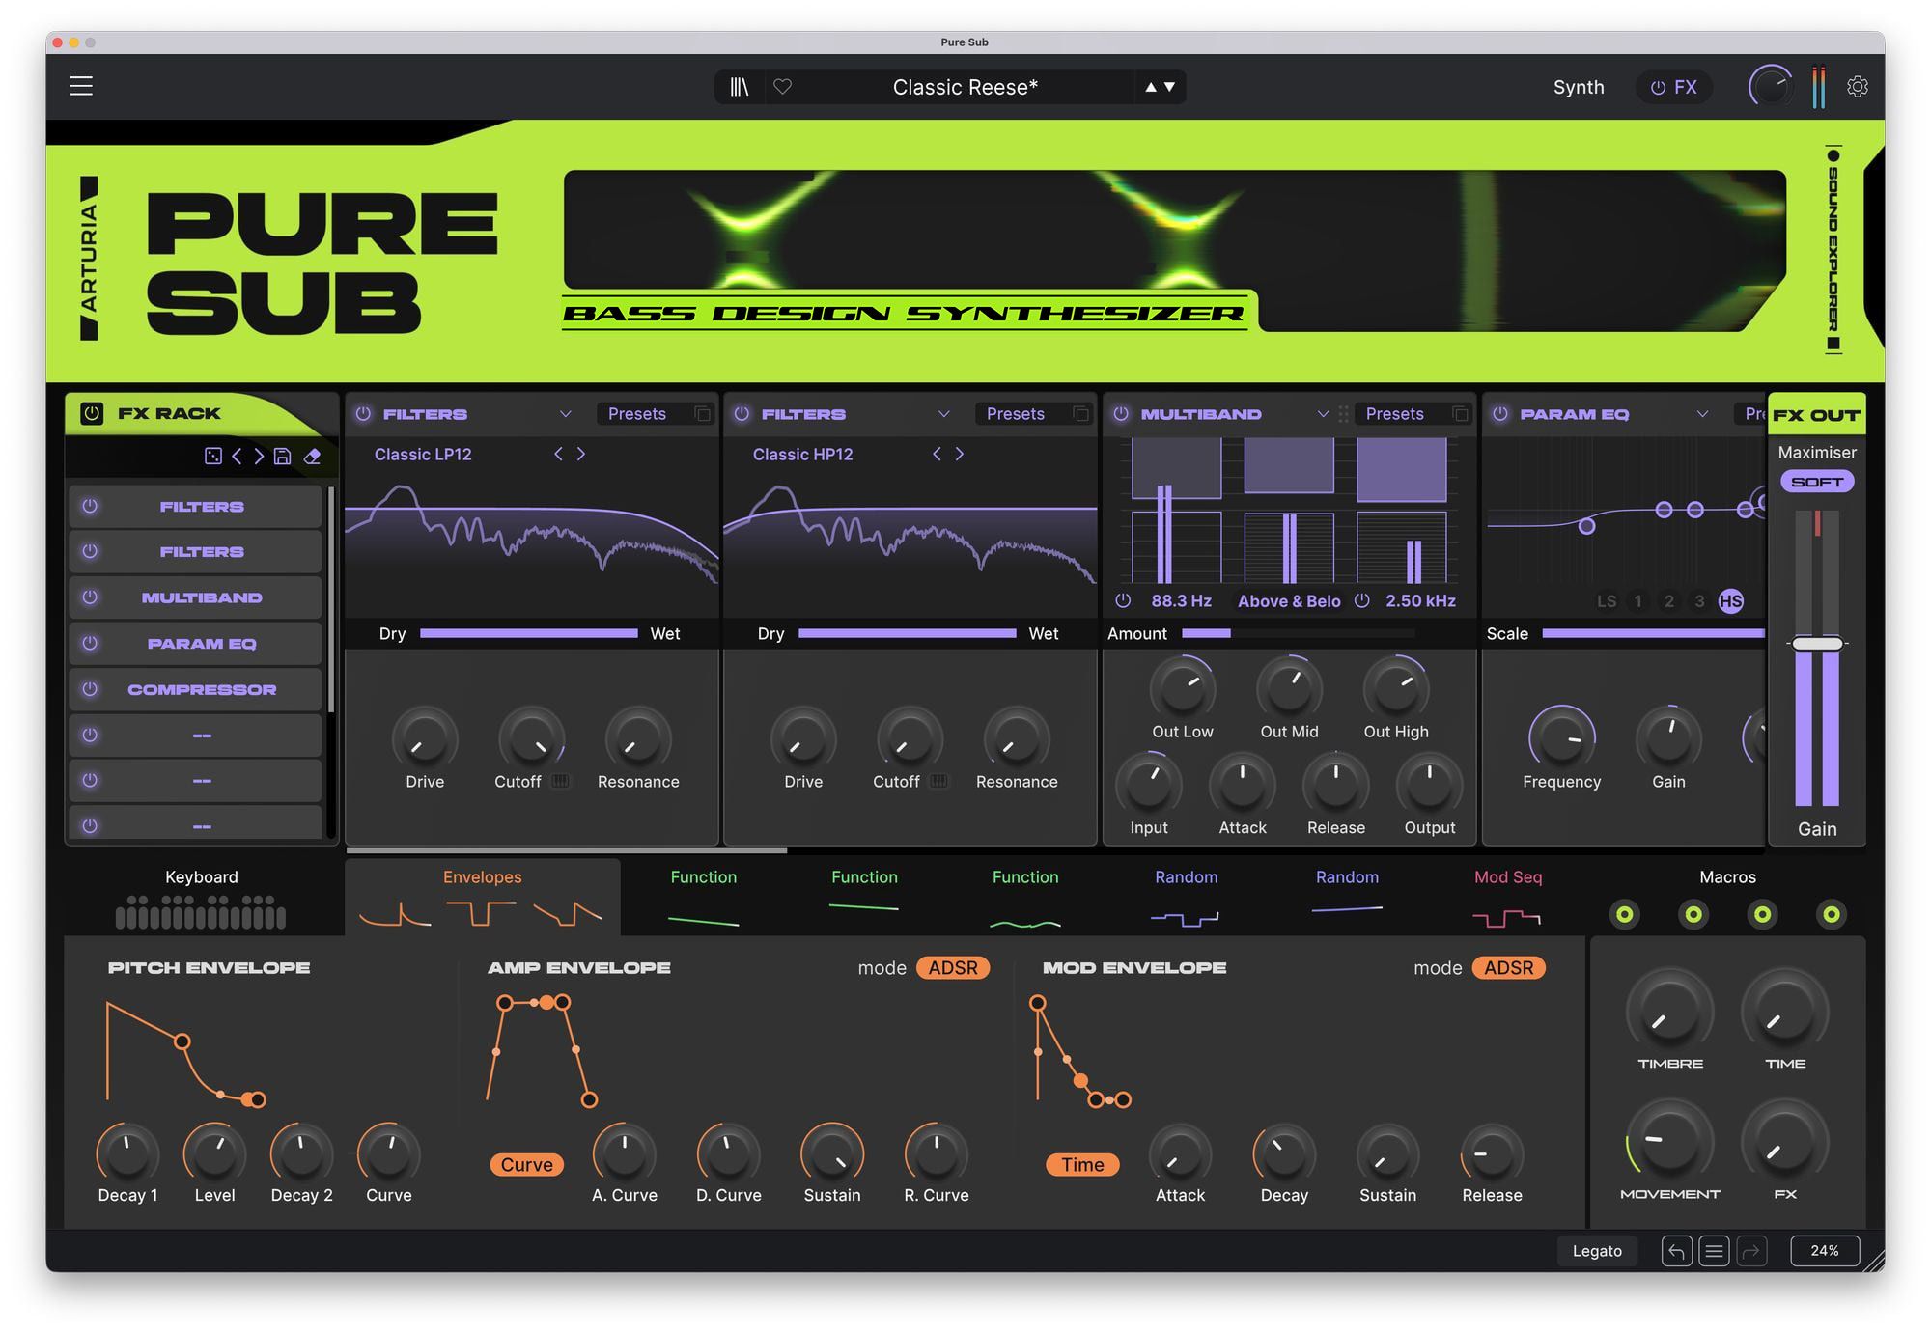Select the next preset with down arrow

coord(1170,87)
